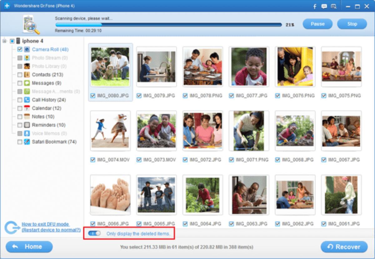The width and height of the screenshot is (375, 259).
Task: Click the search-message icon in title bar
Action: [x=334, y=6]
